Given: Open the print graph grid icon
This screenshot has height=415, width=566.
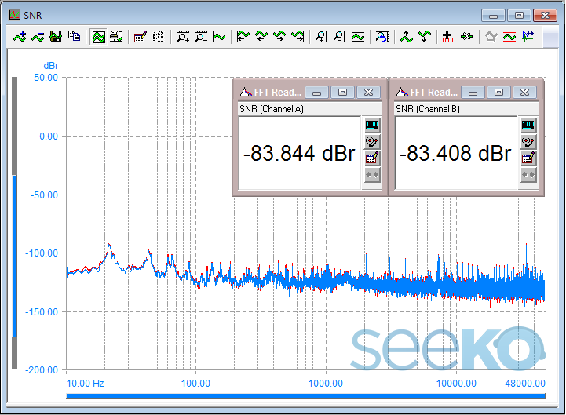Looking at the screenshot, I should pyautogui.click(x=116, y=36).
